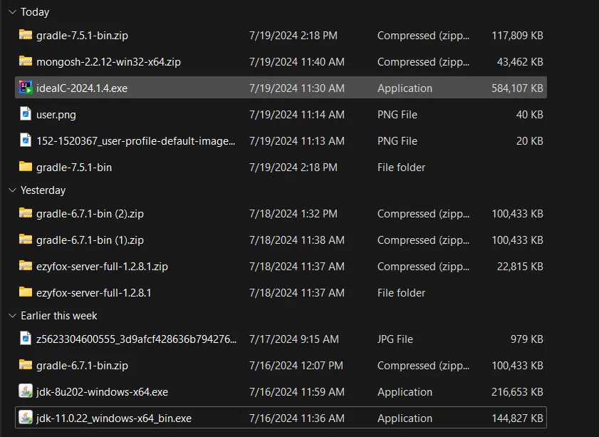Click File folder type of gradle-7.5.1-bin
The image size is (599, 437).
[x=401, y=168]
